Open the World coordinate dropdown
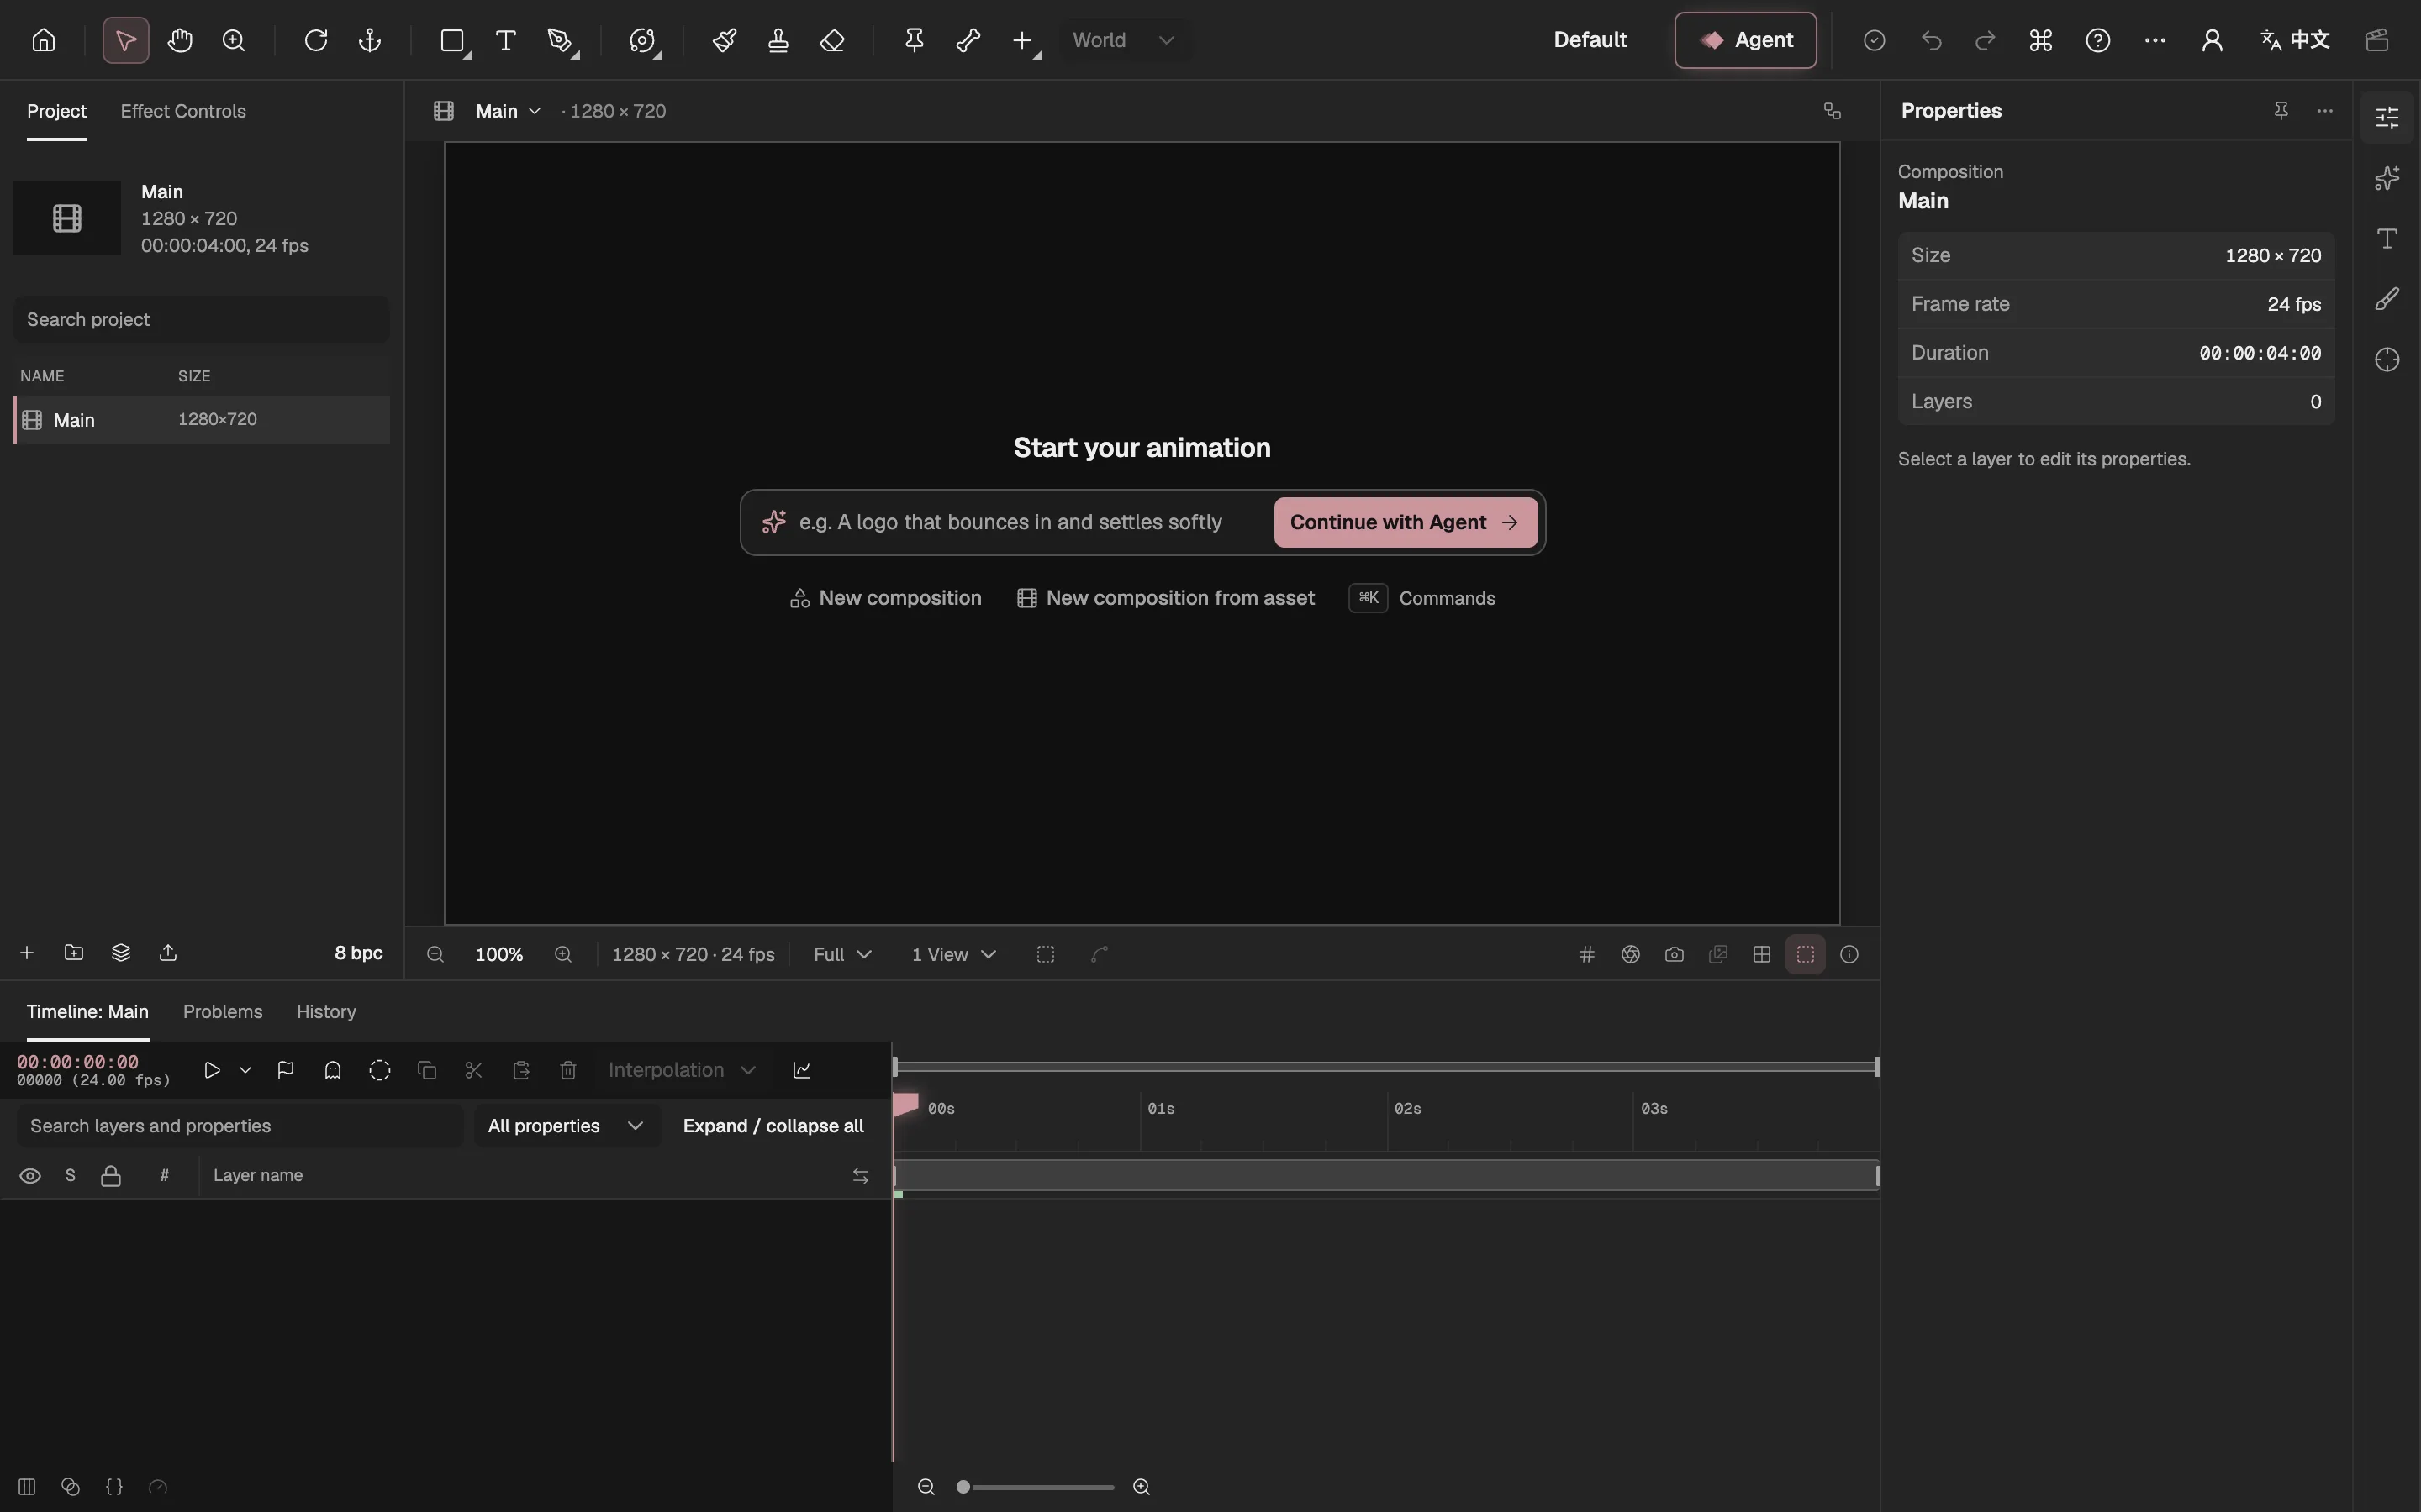 click(x=1125, y=40)
